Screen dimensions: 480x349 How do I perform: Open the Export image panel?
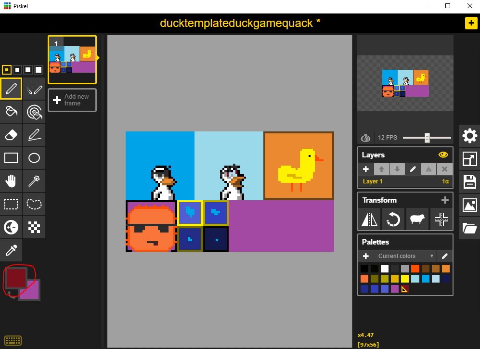coord(469,205)
